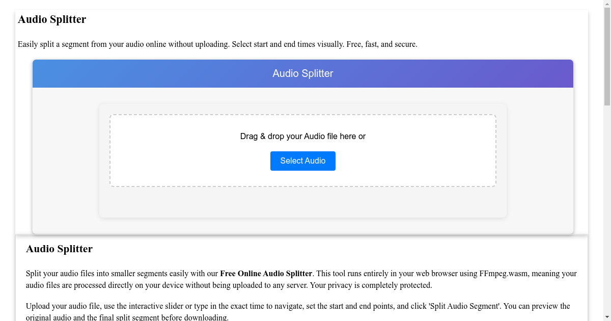The image size is (611, 321).
Task: Click the scrollbar down arrow
Action: pos(606,316)
